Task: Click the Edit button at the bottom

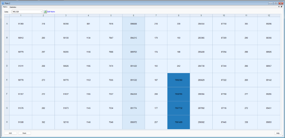Action: tap(11, 133)
